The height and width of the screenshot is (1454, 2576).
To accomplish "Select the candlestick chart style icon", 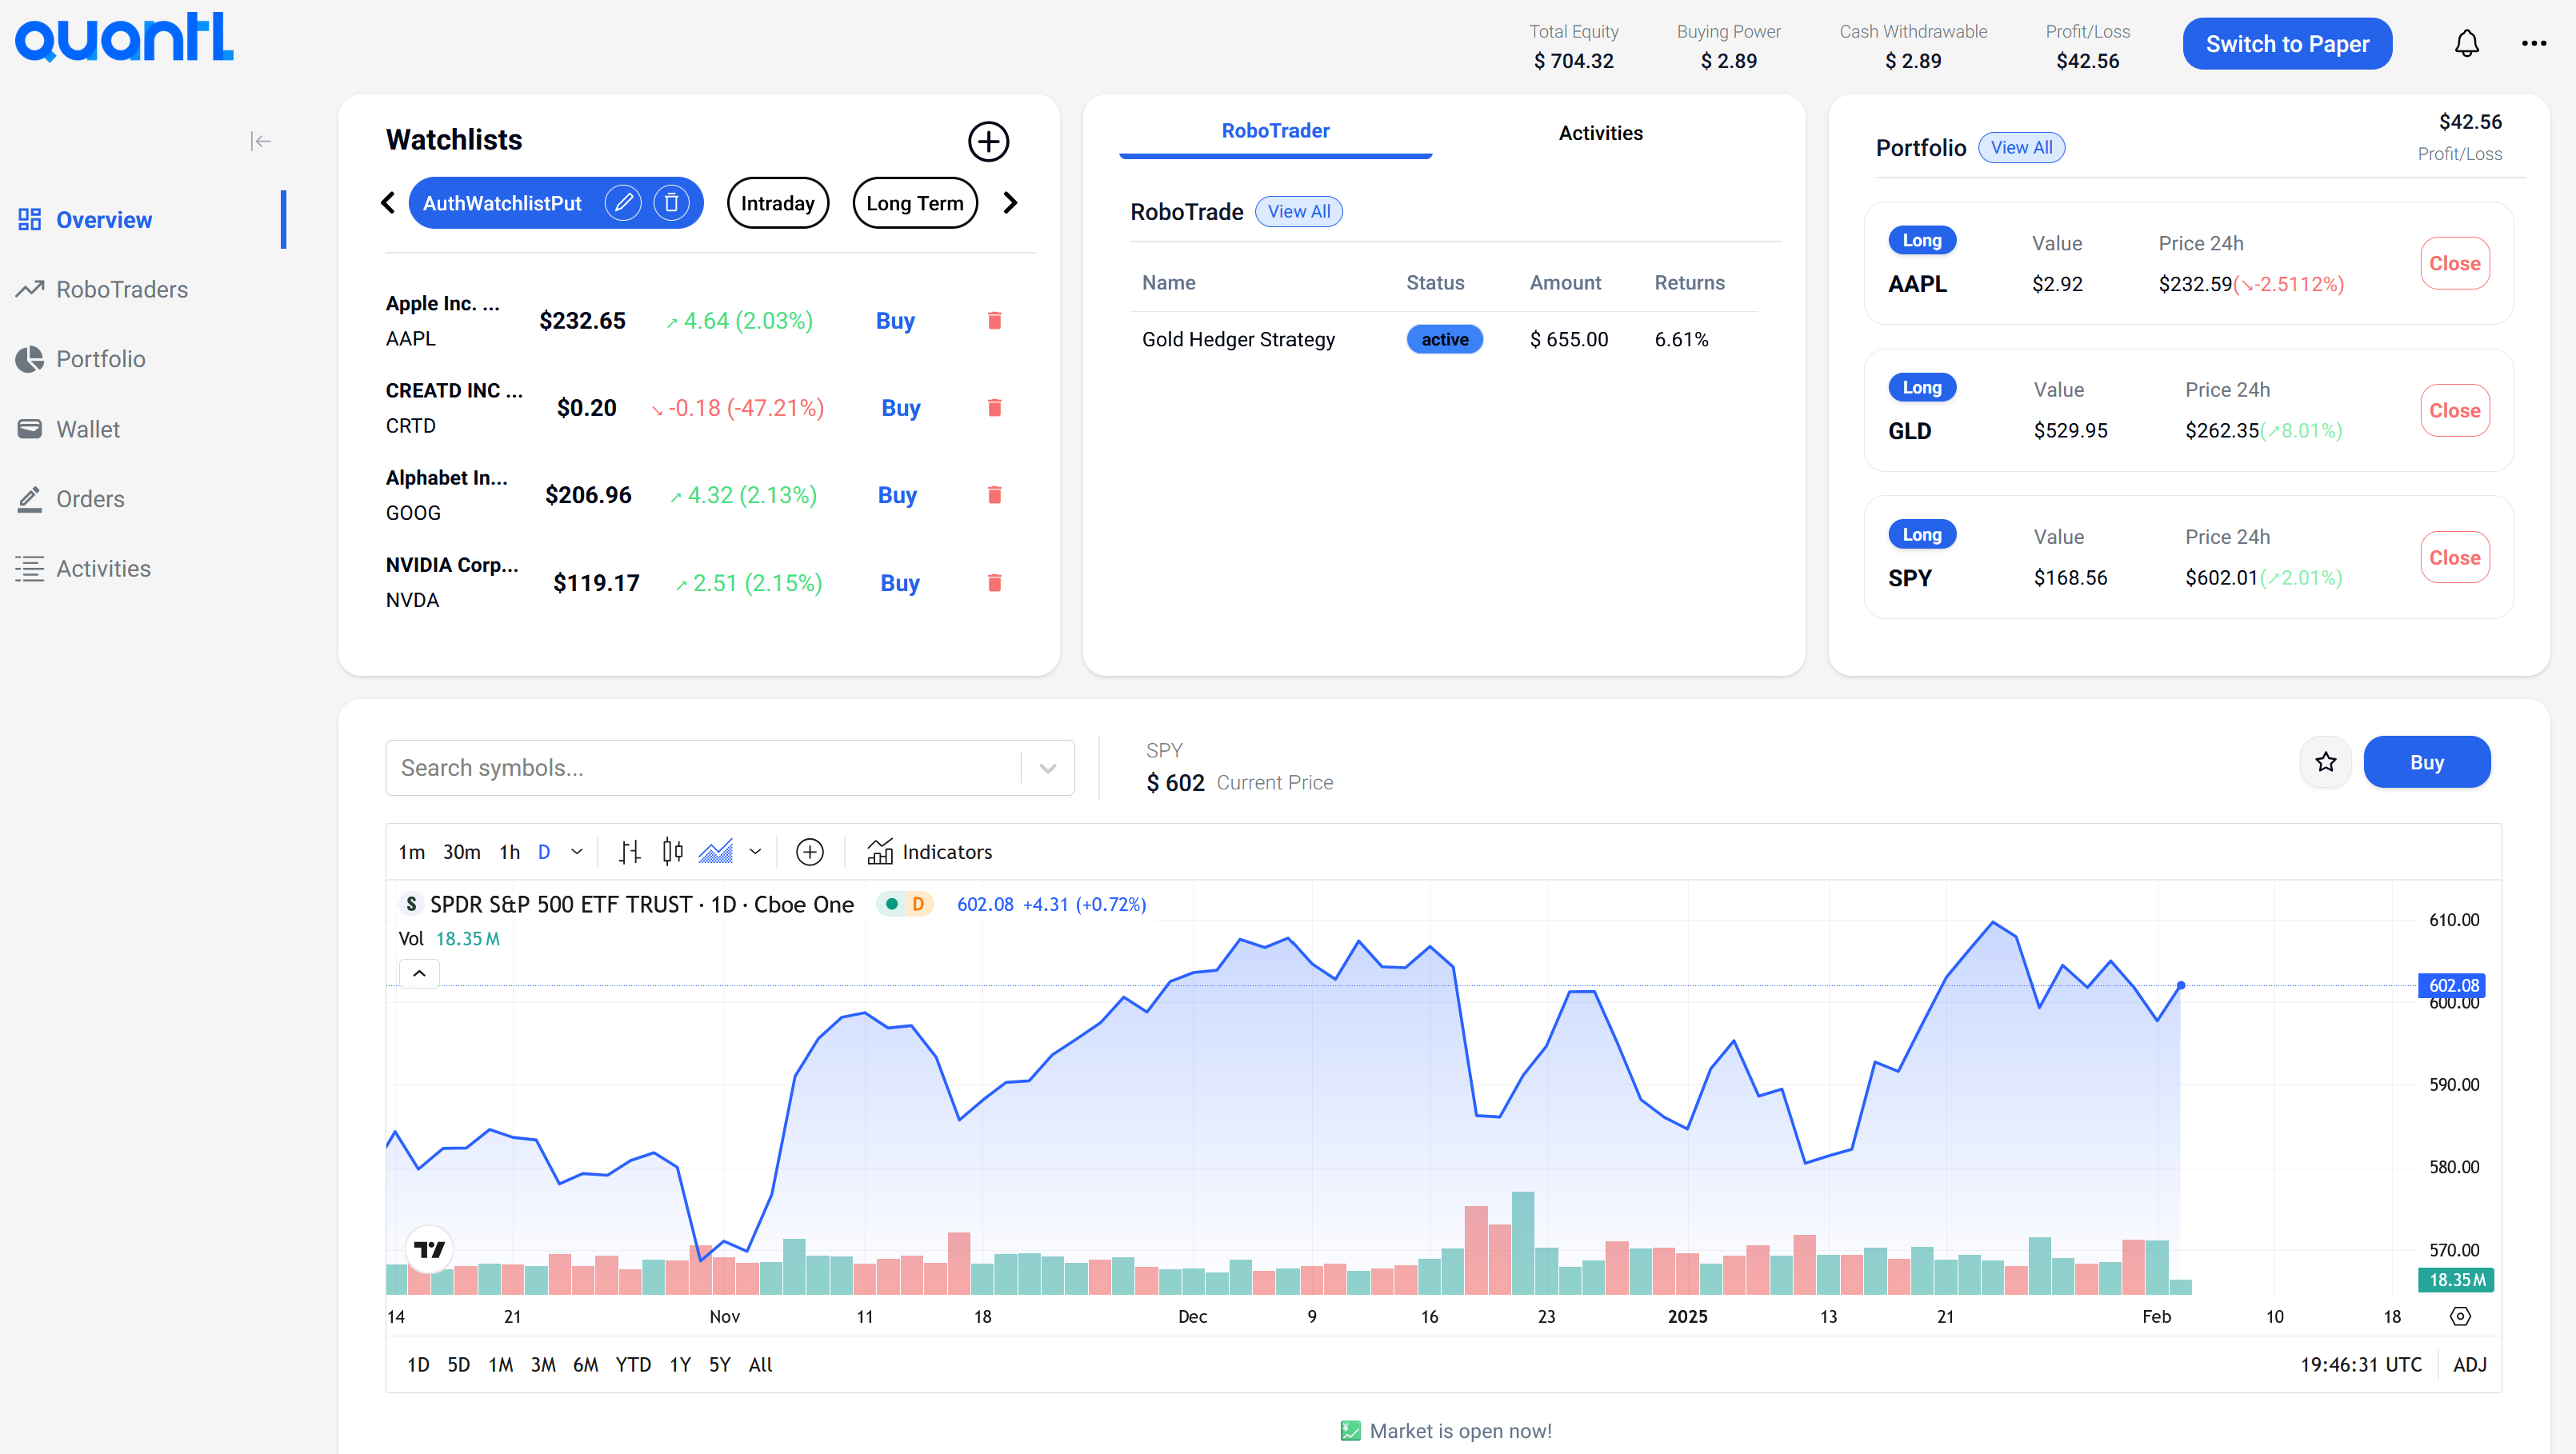I will pyautogui.click(x=673, y=852).
